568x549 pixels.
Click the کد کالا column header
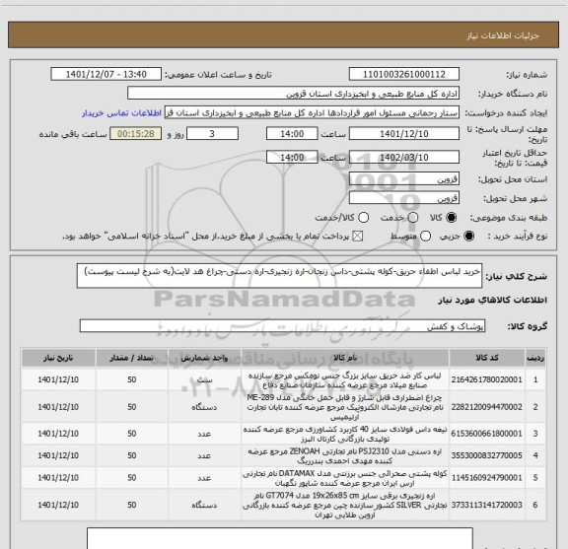pyautogui.click(x=487, y=358)
